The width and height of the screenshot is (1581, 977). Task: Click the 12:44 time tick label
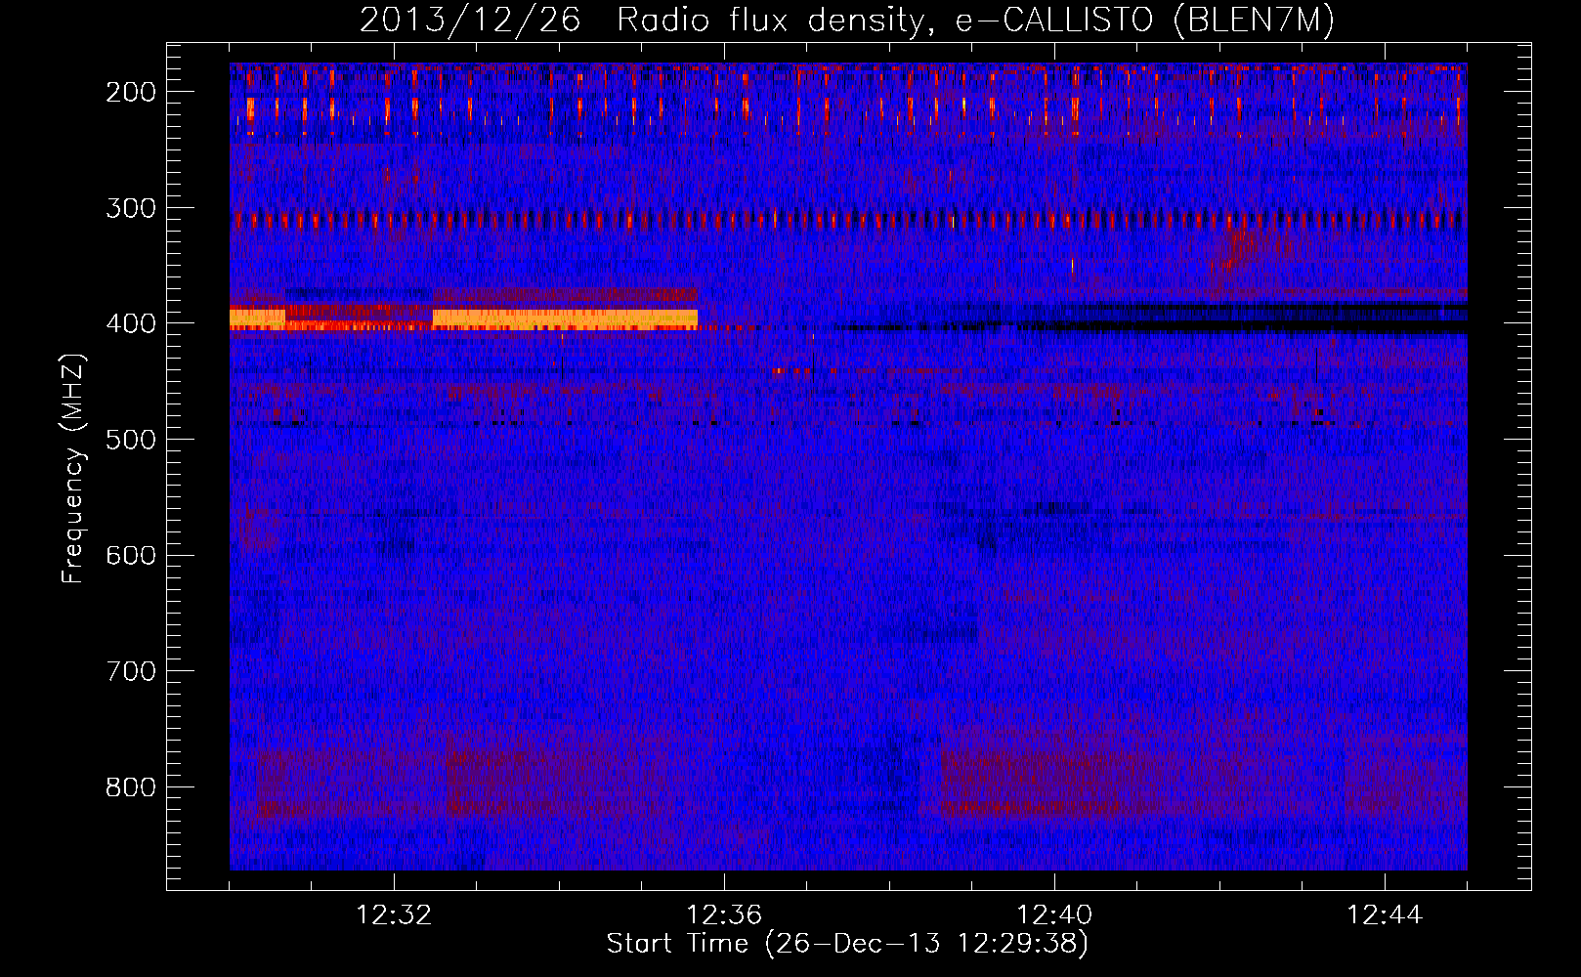tap(1385, 915)
